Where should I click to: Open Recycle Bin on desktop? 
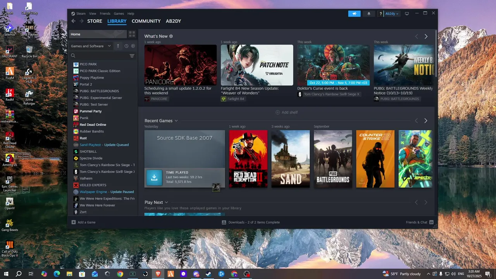click(x=29, y=52)
